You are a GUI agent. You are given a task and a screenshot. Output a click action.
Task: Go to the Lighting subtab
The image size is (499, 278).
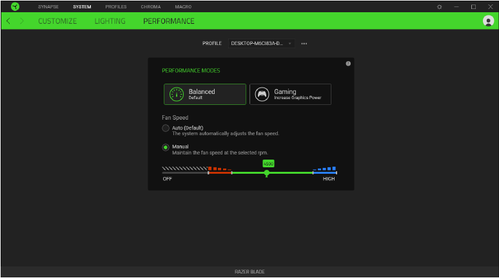(110, 21)
